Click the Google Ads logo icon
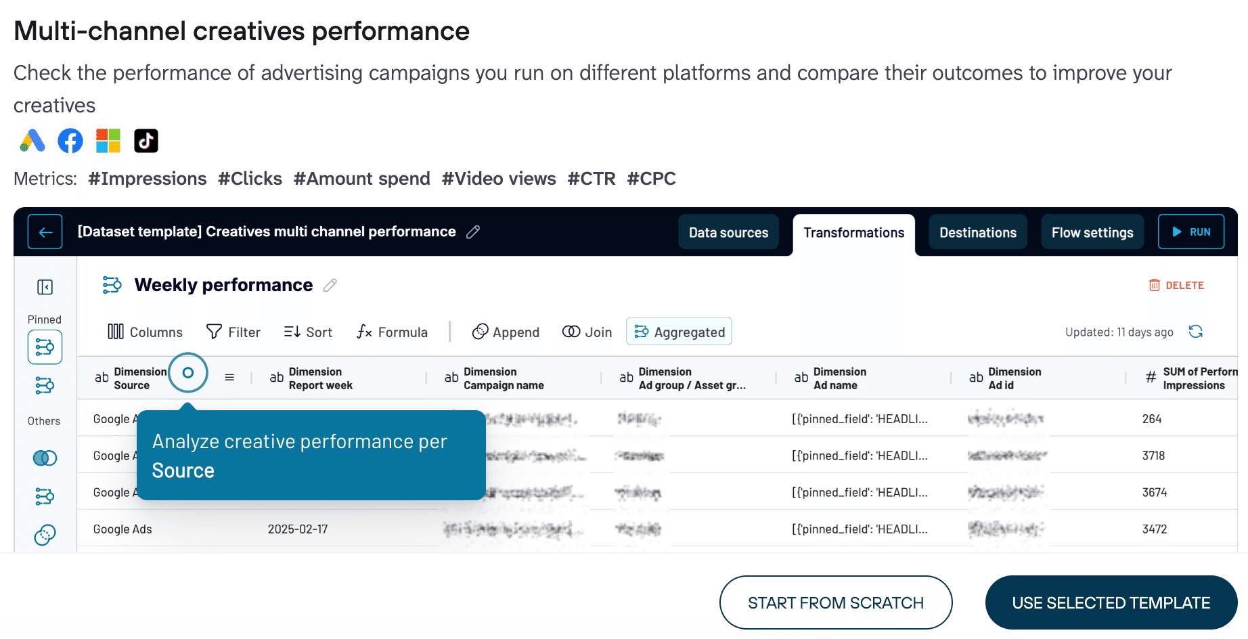 tap(32, 141)
